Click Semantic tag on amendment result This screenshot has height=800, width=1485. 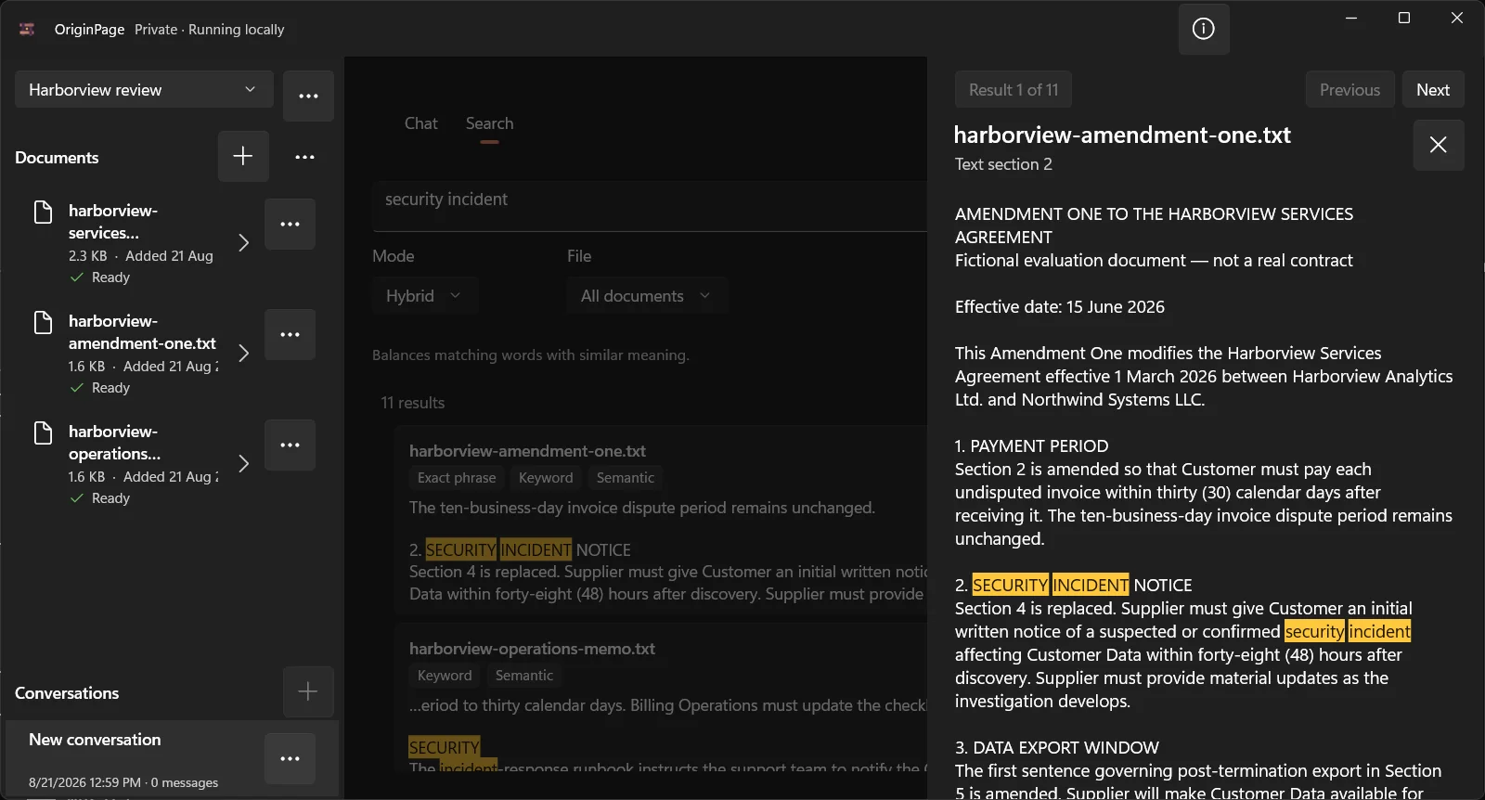coord(626,477)
